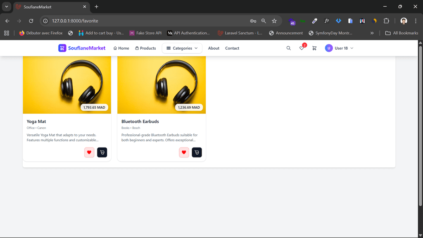Open the Extensions puzzle icon
The image size is (423, 238).
[386, 21]
